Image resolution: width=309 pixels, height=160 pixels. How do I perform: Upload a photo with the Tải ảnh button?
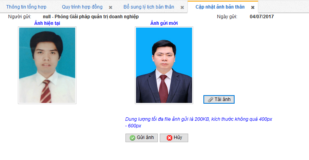(x=219, y=99)
